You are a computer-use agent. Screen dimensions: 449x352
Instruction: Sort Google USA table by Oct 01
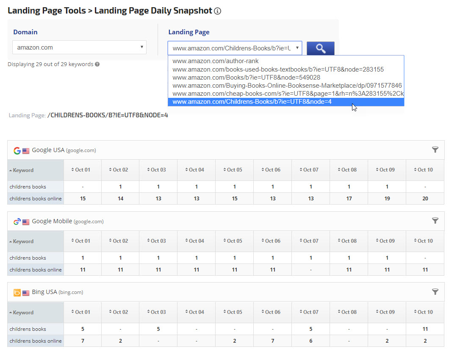point(83,170)
